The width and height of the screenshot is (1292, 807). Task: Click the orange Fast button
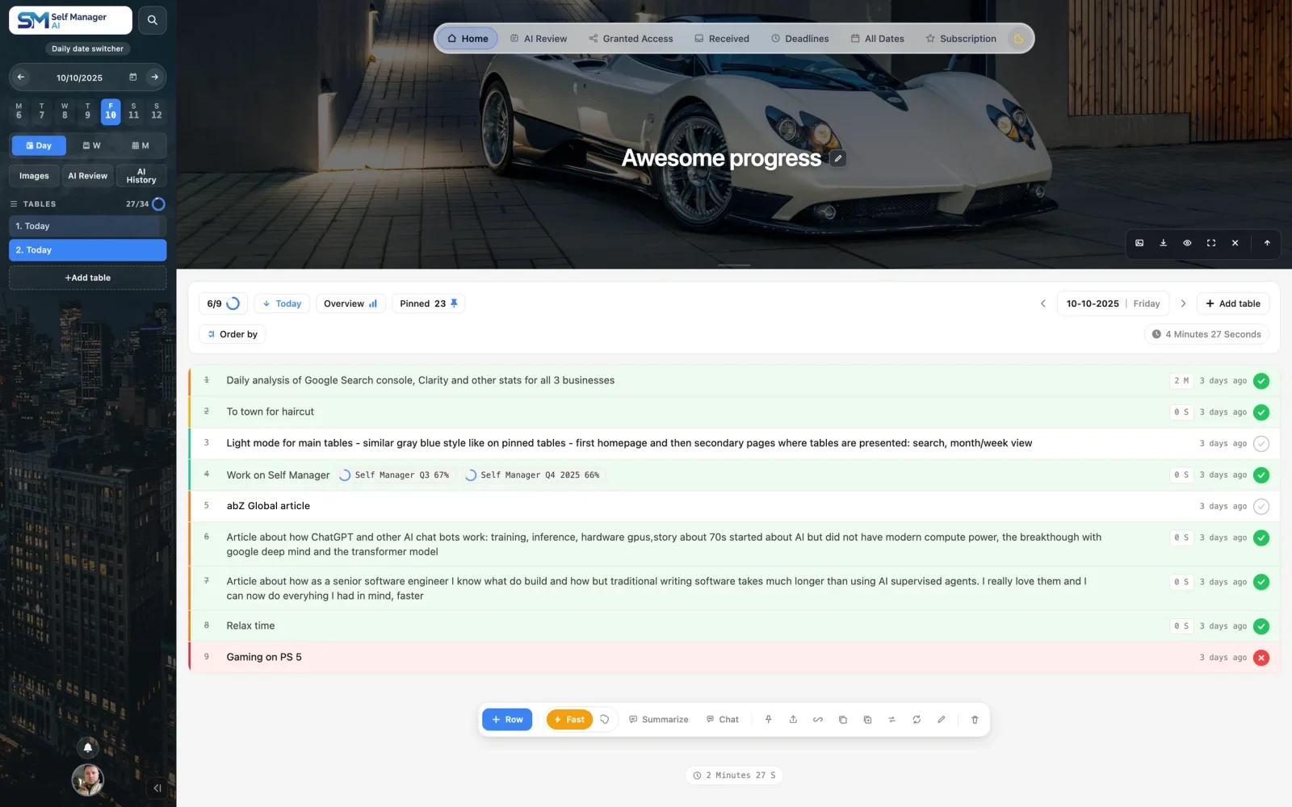[569, 719]
